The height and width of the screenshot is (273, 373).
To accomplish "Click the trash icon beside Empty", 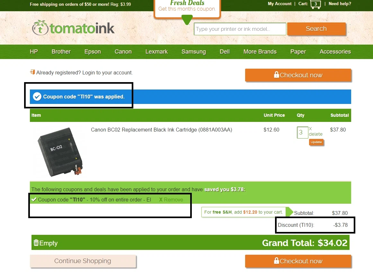I will point(36,243).
